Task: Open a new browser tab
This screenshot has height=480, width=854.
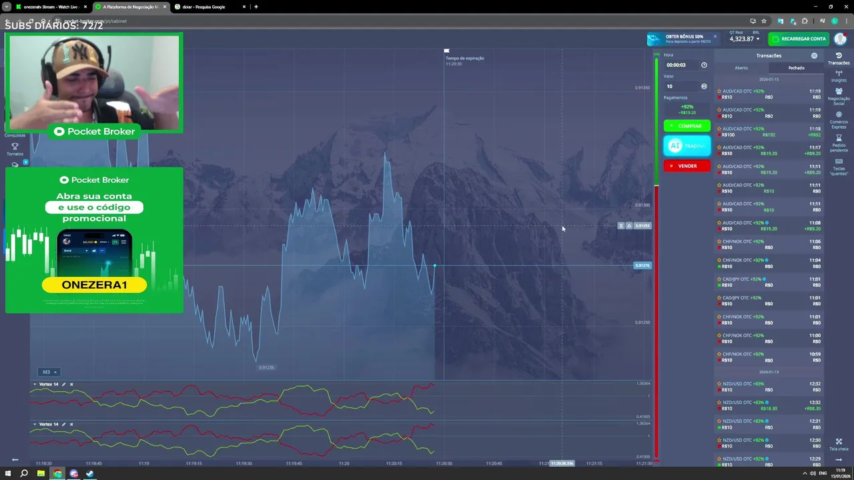Action: pos(256,7)
